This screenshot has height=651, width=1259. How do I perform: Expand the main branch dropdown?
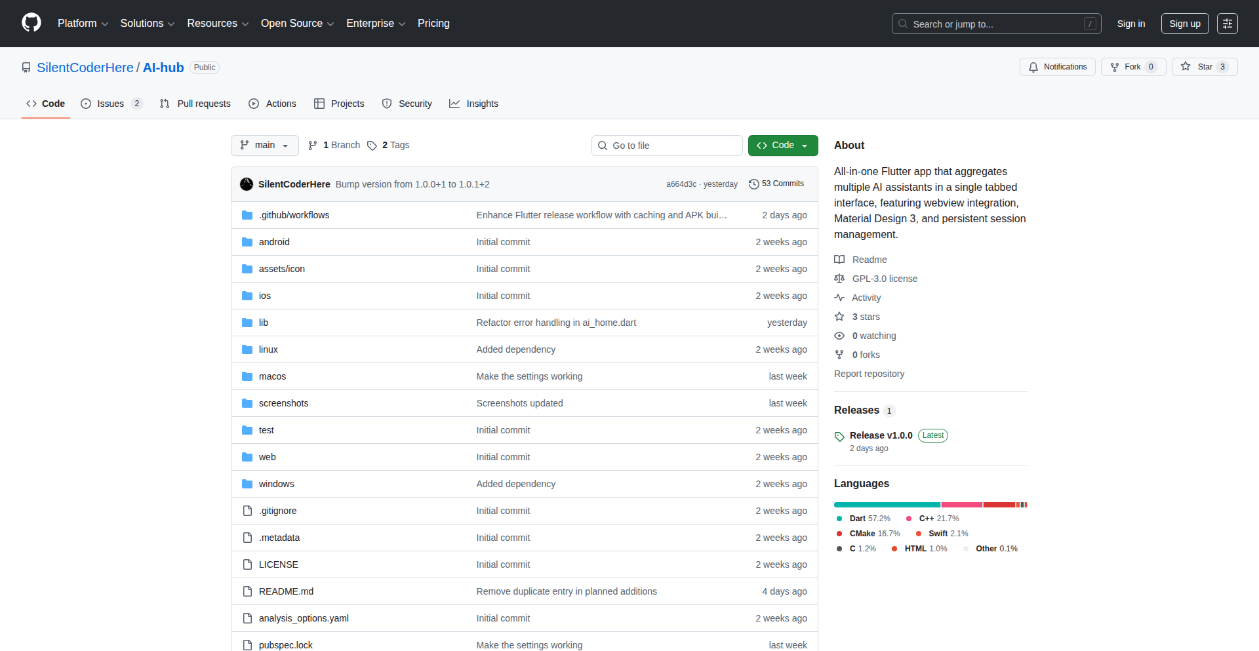pos(264,146)
